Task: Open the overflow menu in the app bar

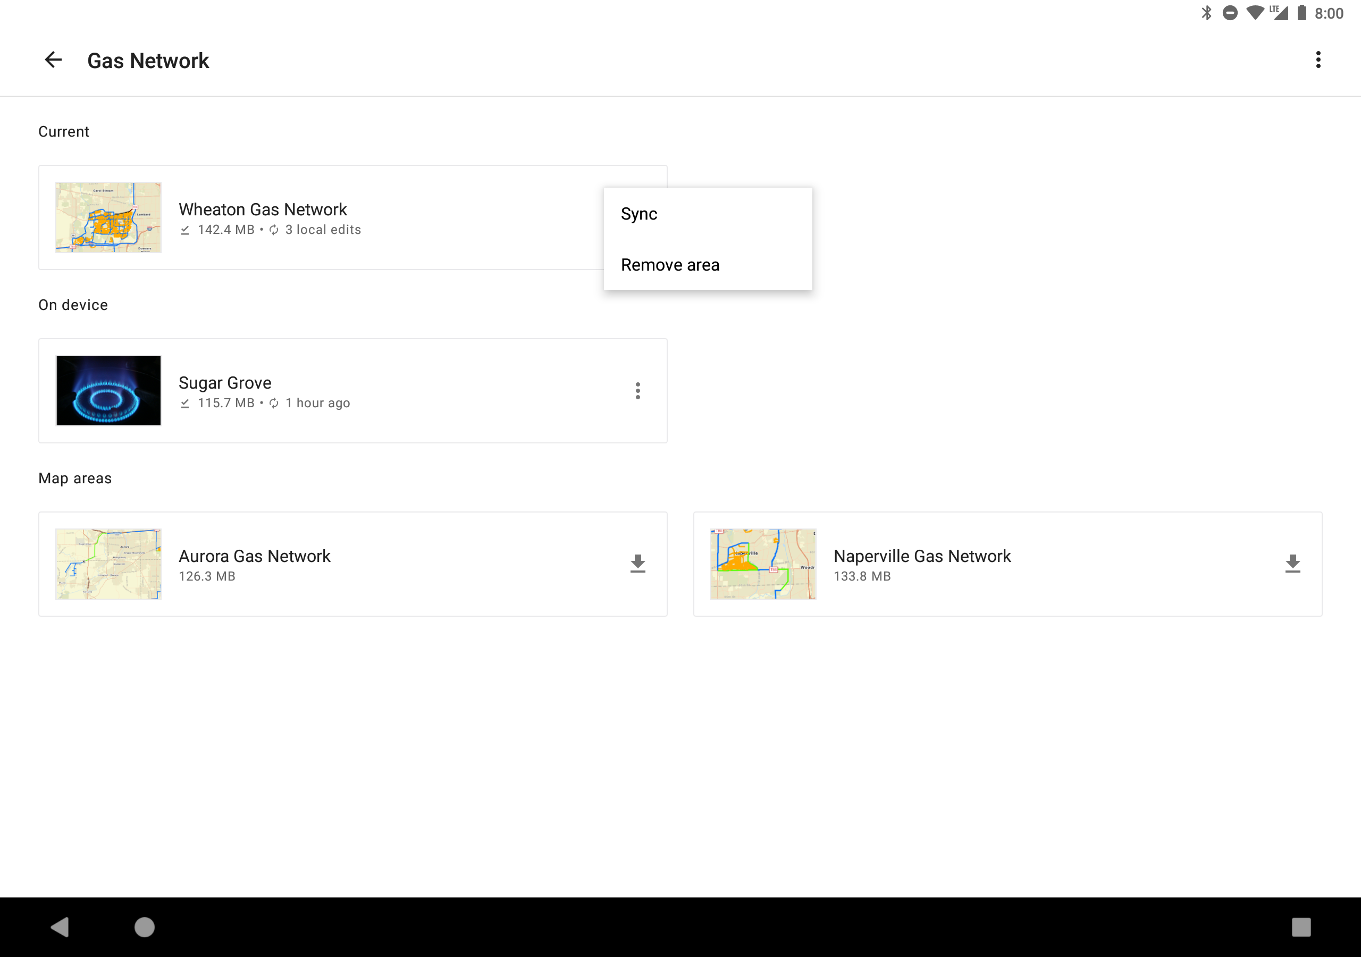Action: [1318, 60]
